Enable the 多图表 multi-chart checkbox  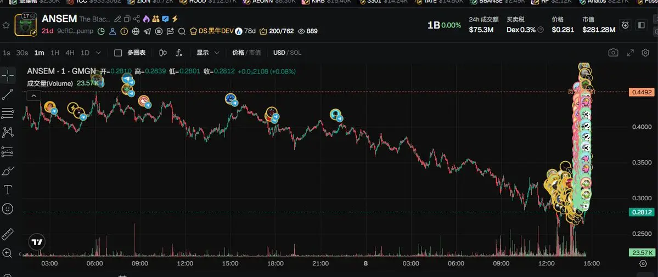(x=119, y=53)
